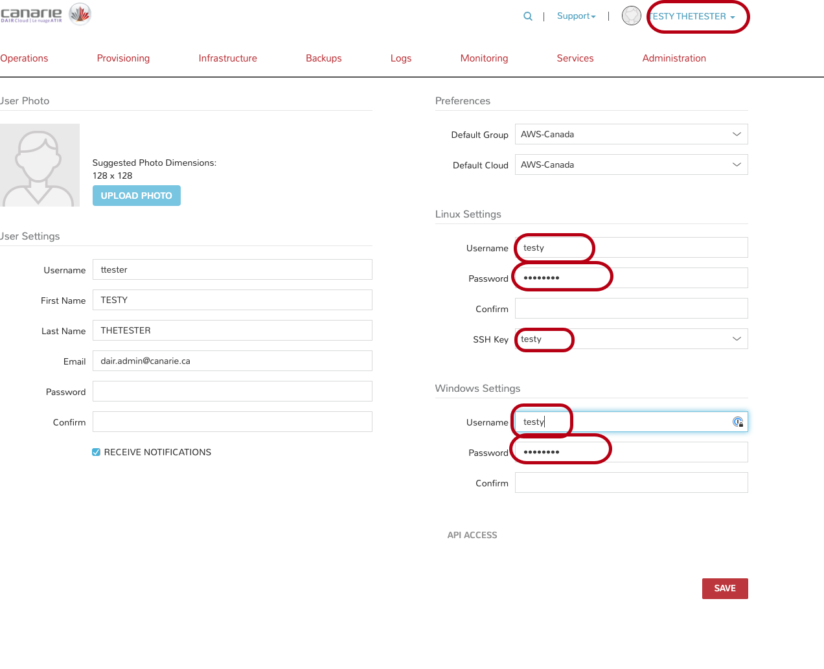Open the Default Cloud dropdown

(631, 164)
